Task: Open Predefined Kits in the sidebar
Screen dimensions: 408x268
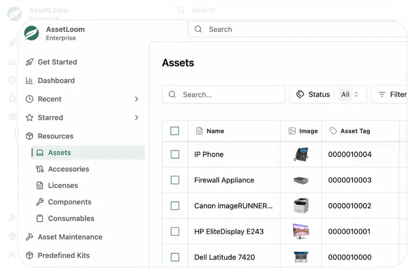Action: point(63,256)
